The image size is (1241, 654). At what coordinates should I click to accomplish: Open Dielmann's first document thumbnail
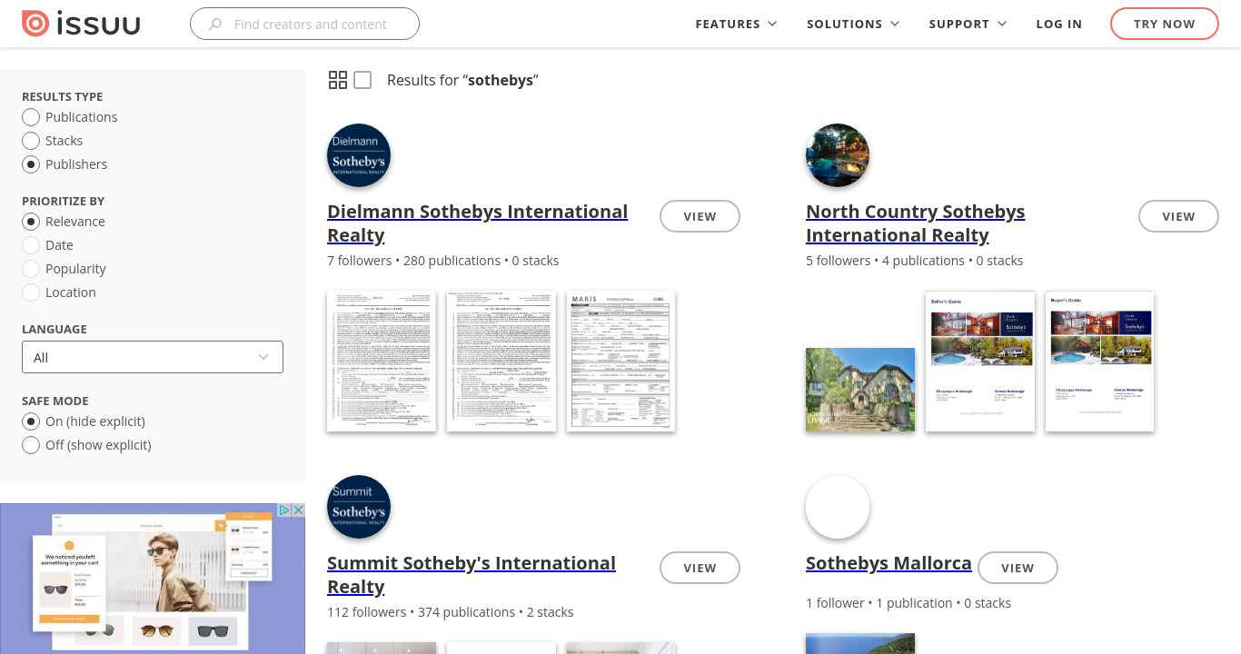[x=382, y=361]
